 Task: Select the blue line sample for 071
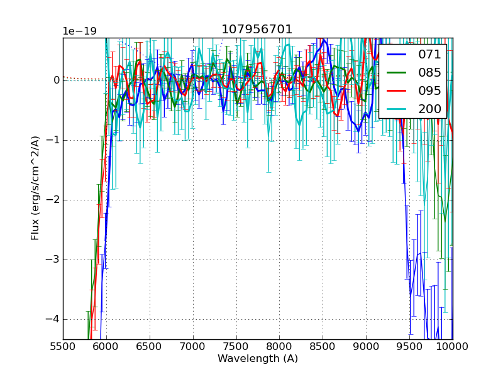tap(398, 54)
